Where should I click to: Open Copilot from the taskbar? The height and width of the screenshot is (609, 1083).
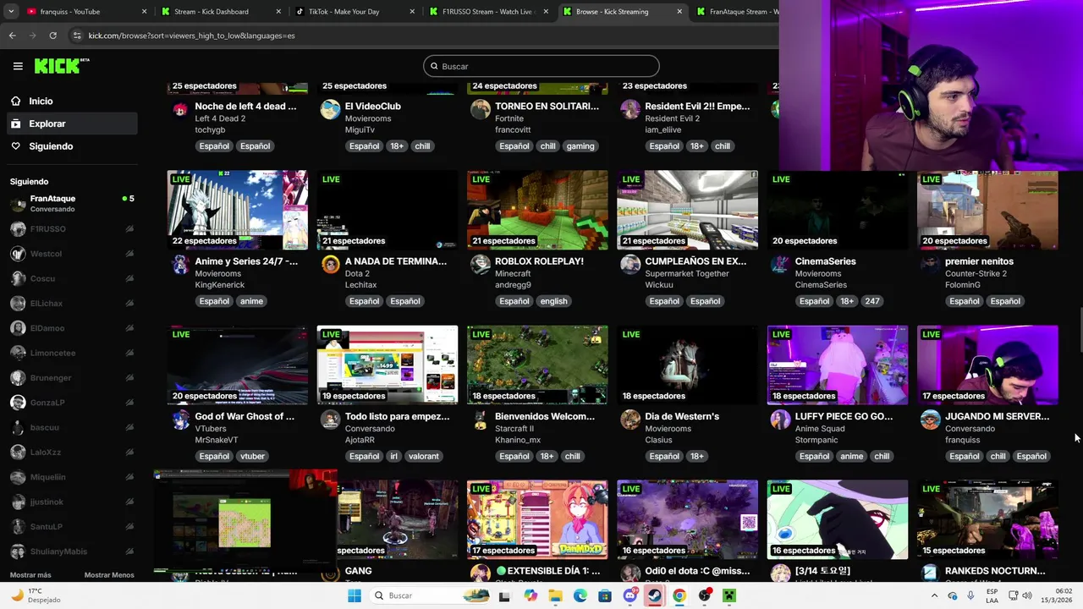[531, 595]
